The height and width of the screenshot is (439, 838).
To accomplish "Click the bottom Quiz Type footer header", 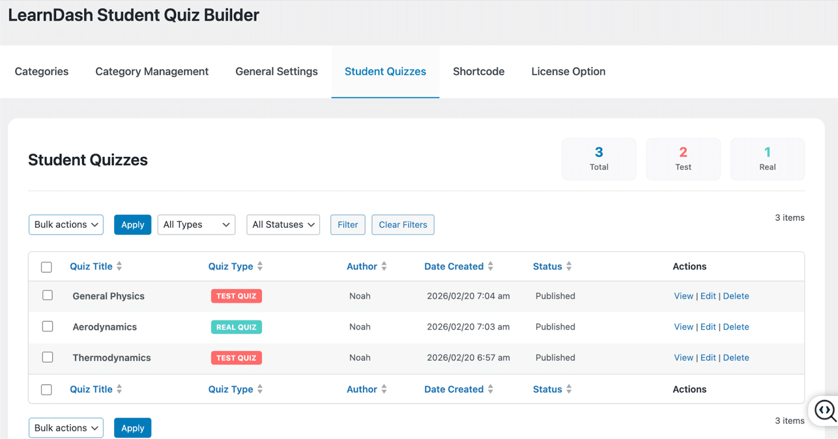I will click(230, 389).
